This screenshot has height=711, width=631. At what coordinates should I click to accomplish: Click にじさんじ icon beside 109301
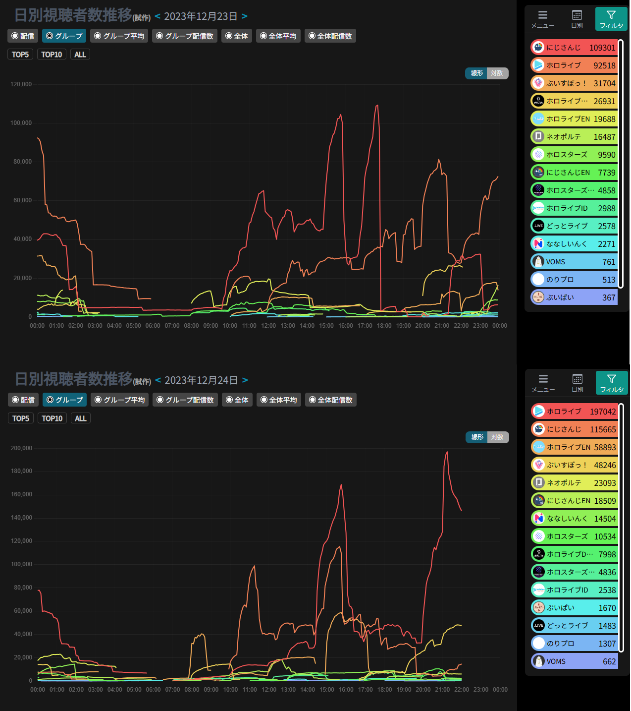click(538, 47)
